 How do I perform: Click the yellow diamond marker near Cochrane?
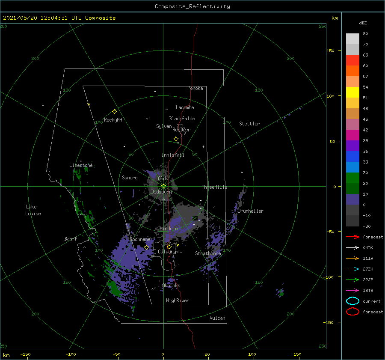tap(146, 247)
